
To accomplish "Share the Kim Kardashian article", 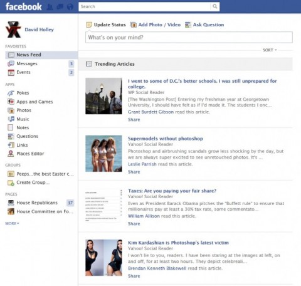I will click(x=134, y=276).
